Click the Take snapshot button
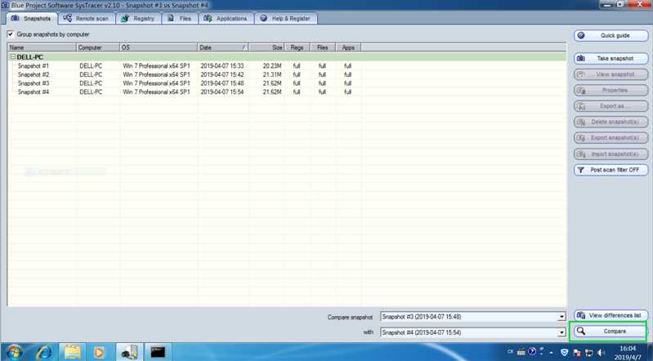The width and height of the screenshot is (653, 361). pyautogui.click(x=611, y=58)
